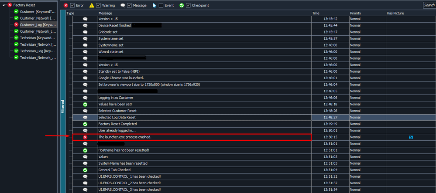The height and width of the screenshot is (193, 436).
Task: Select the Customer_Network_L... tree item
Action: point(38,31)
